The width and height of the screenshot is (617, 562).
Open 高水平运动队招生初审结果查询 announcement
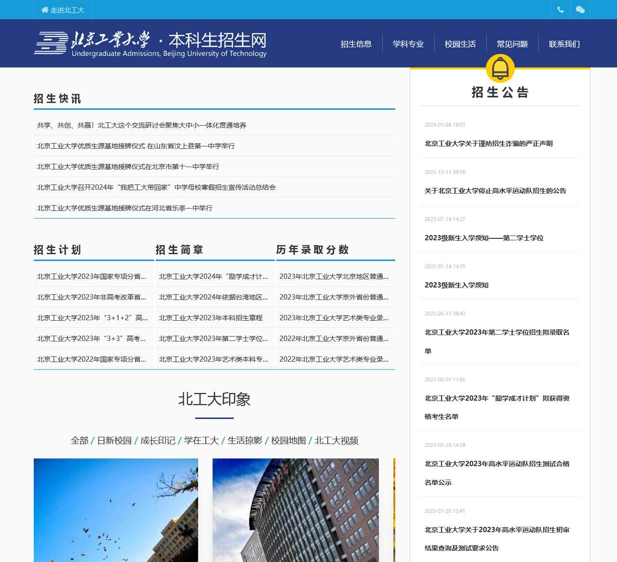[497, 539]
